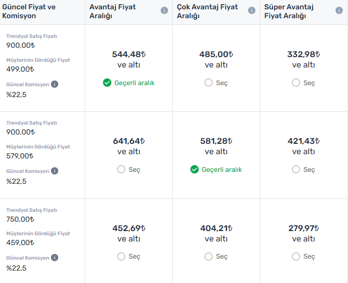Open Güncel Komisyon info icon in 459,00₺ row
The height and width of the screenshot is (283, 348).
[55, 258]
